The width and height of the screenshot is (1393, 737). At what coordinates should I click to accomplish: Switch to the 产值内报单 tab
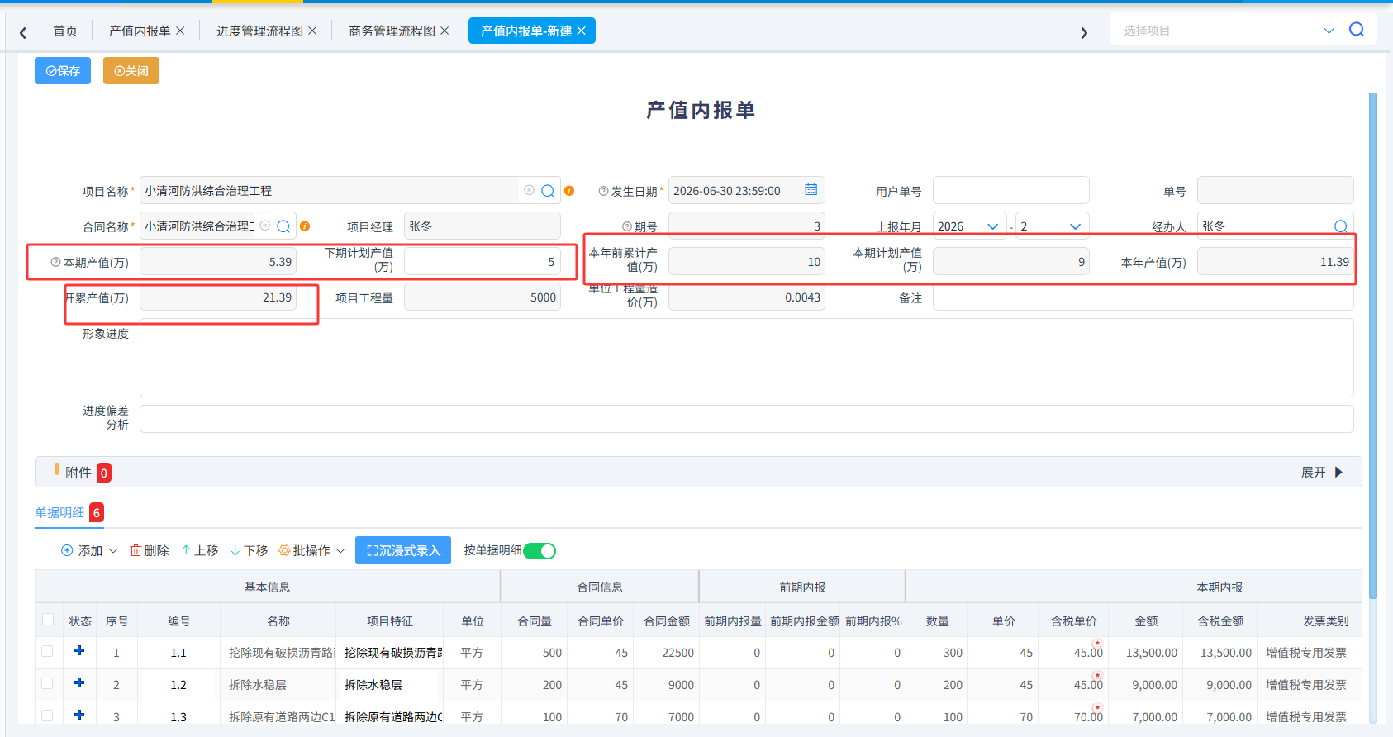tap(140, 31)
